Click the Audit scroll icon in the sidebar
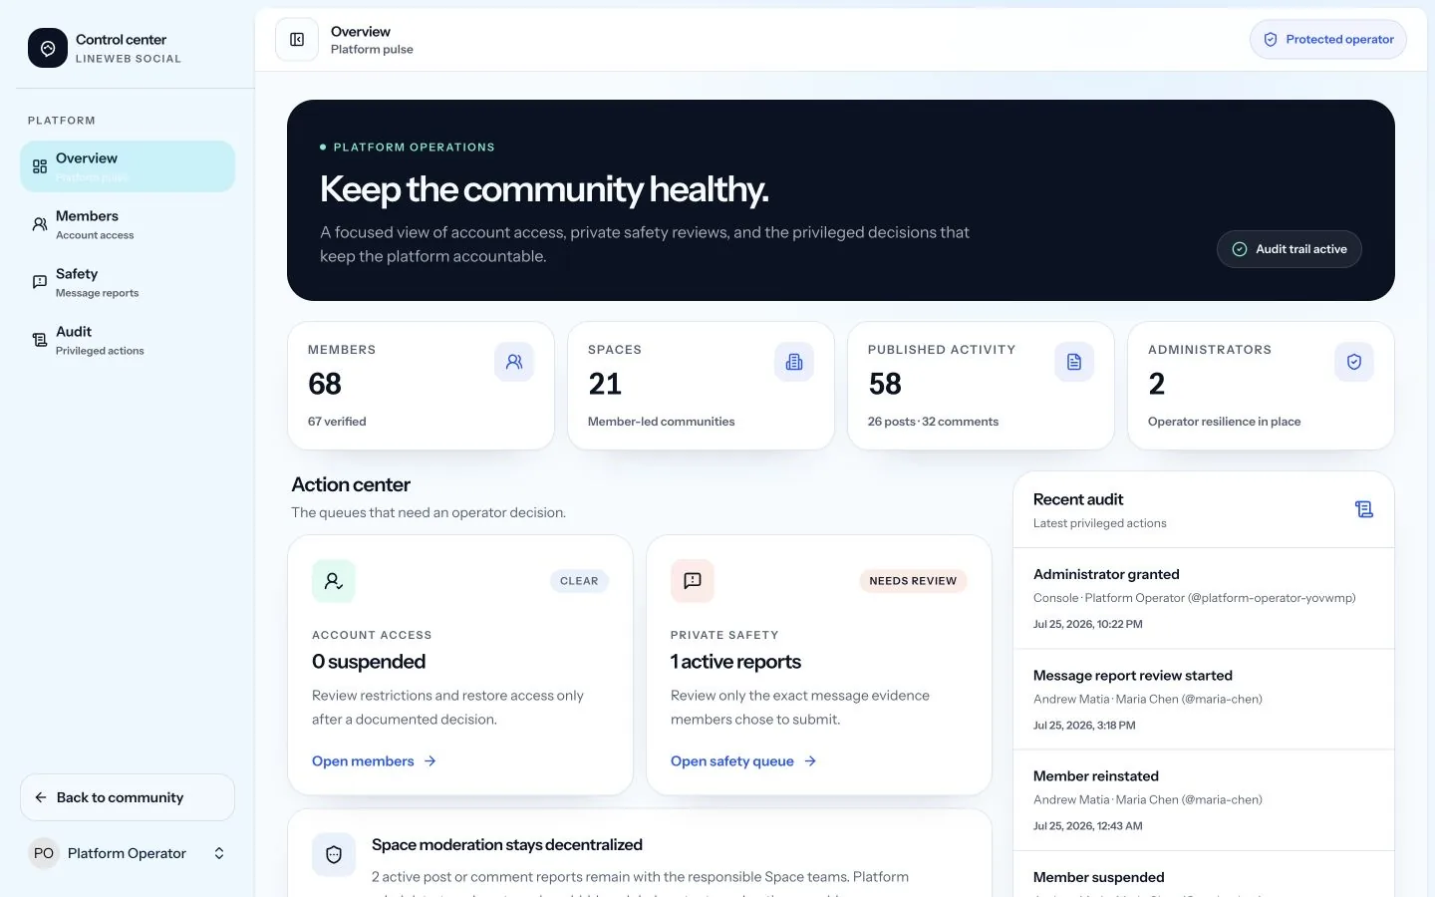Viewport: 1435px width, 897px height. tap(40, 340)
